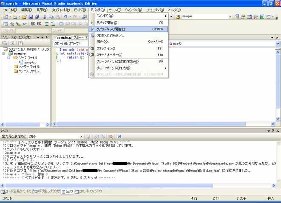281x203 pixels.
Task: Open the ビルド menu in menu bar
Action: point(79,10)
